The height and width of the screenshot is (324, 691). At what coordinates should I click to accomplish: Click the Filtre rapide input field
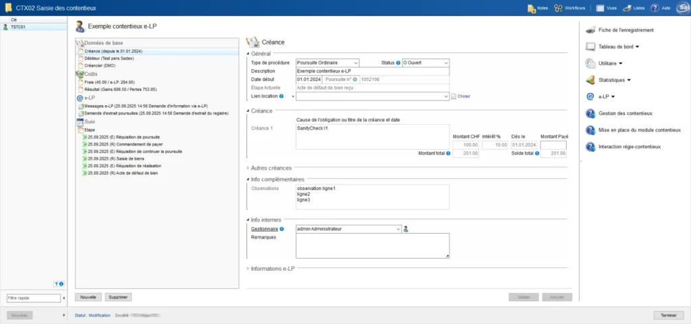[x=34, y=298]
